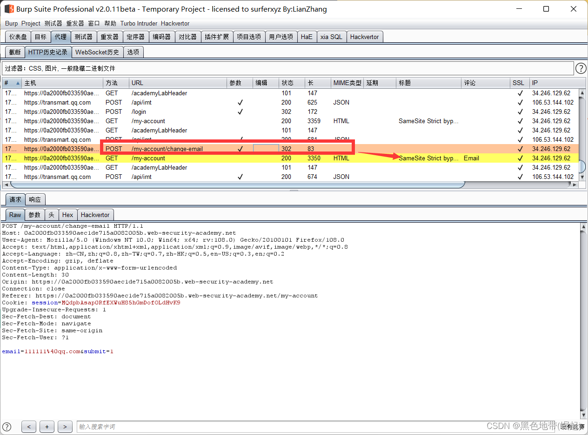
Task: Sort by the # column header
Action: (x=12, y=83)
